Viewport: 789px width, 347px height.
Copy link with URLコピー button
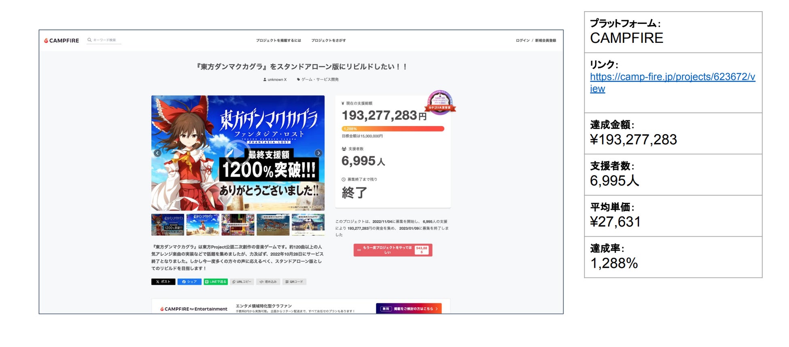pyautogui.click(x=242, y=282)
